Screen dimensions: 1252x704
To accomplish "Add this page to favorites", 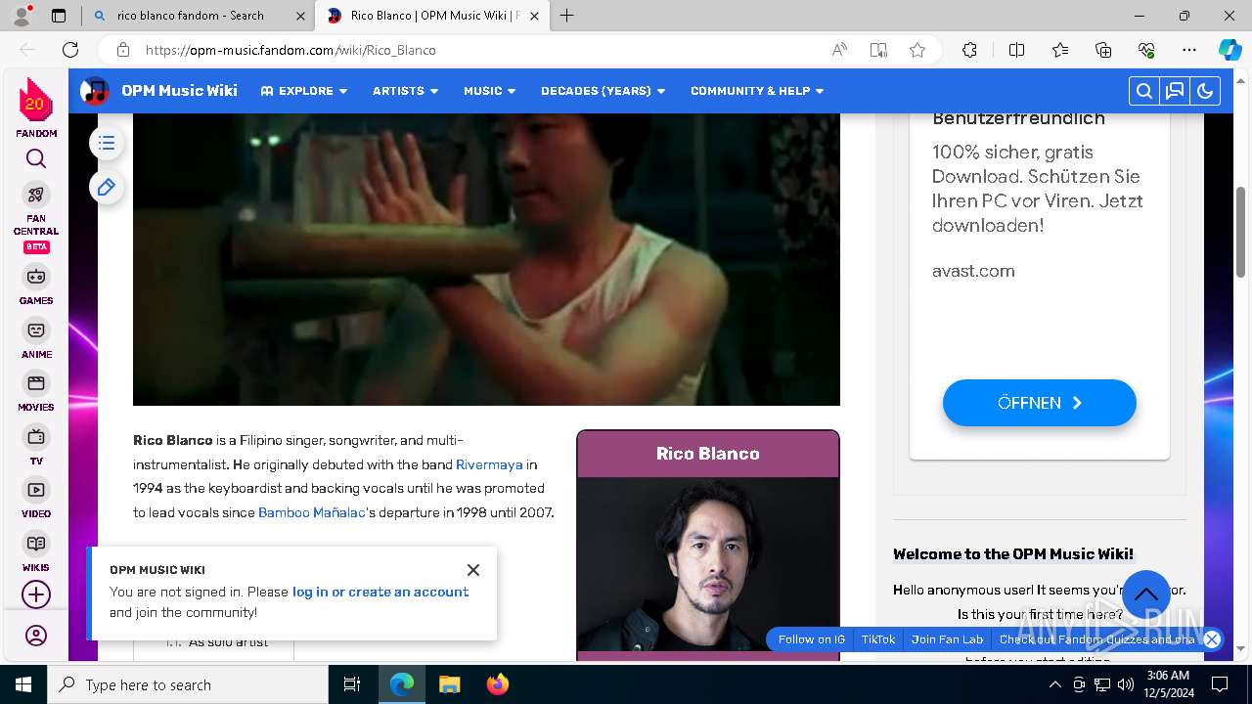I will point(917,50).
